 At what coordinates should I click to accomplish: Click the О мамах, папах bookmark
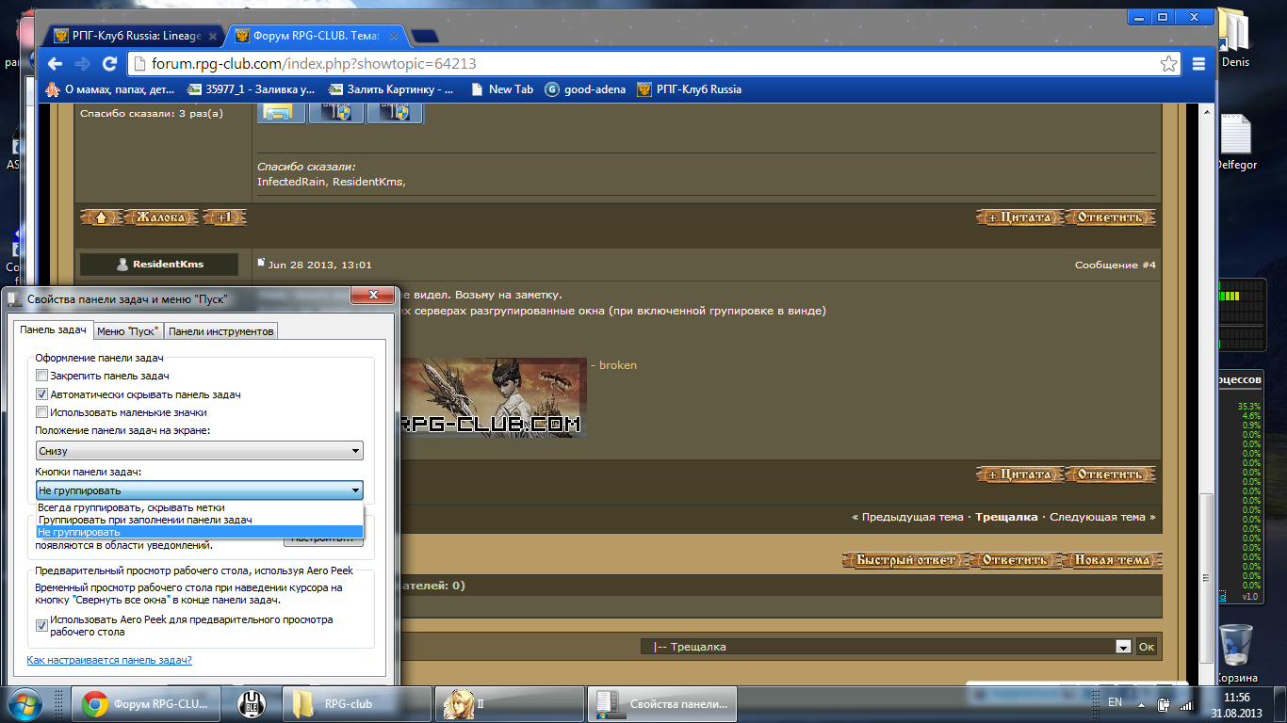click(110, 89)
